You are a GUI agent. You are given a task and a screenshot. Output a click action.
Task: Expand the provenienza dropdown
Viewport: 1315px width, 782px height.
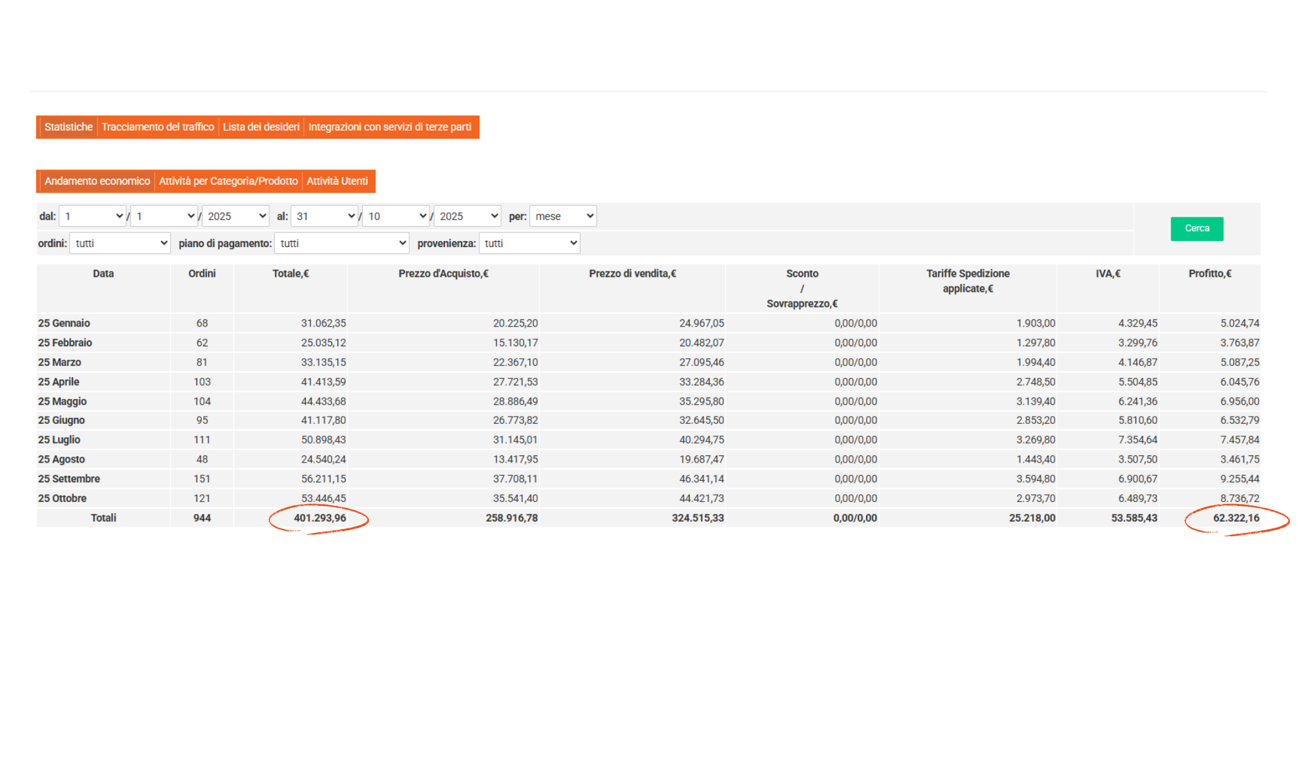530,243
